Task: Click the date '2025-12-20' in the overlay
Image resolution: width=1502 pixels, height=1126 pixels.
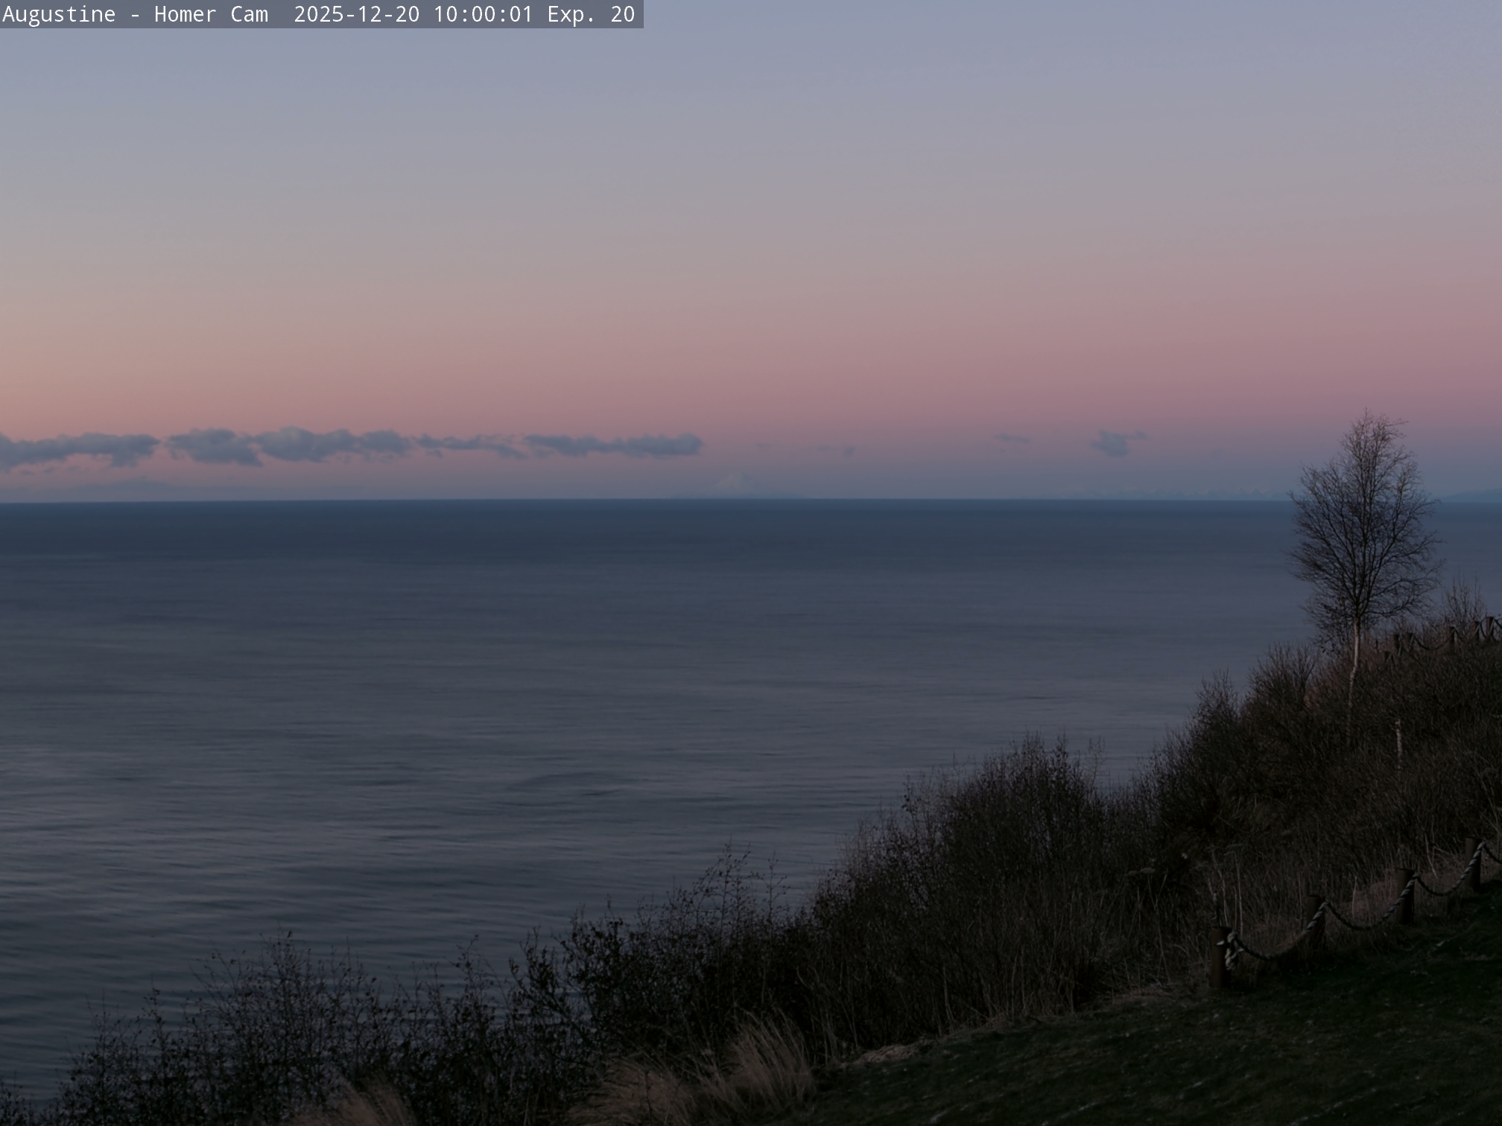Action: click(356, 14)
